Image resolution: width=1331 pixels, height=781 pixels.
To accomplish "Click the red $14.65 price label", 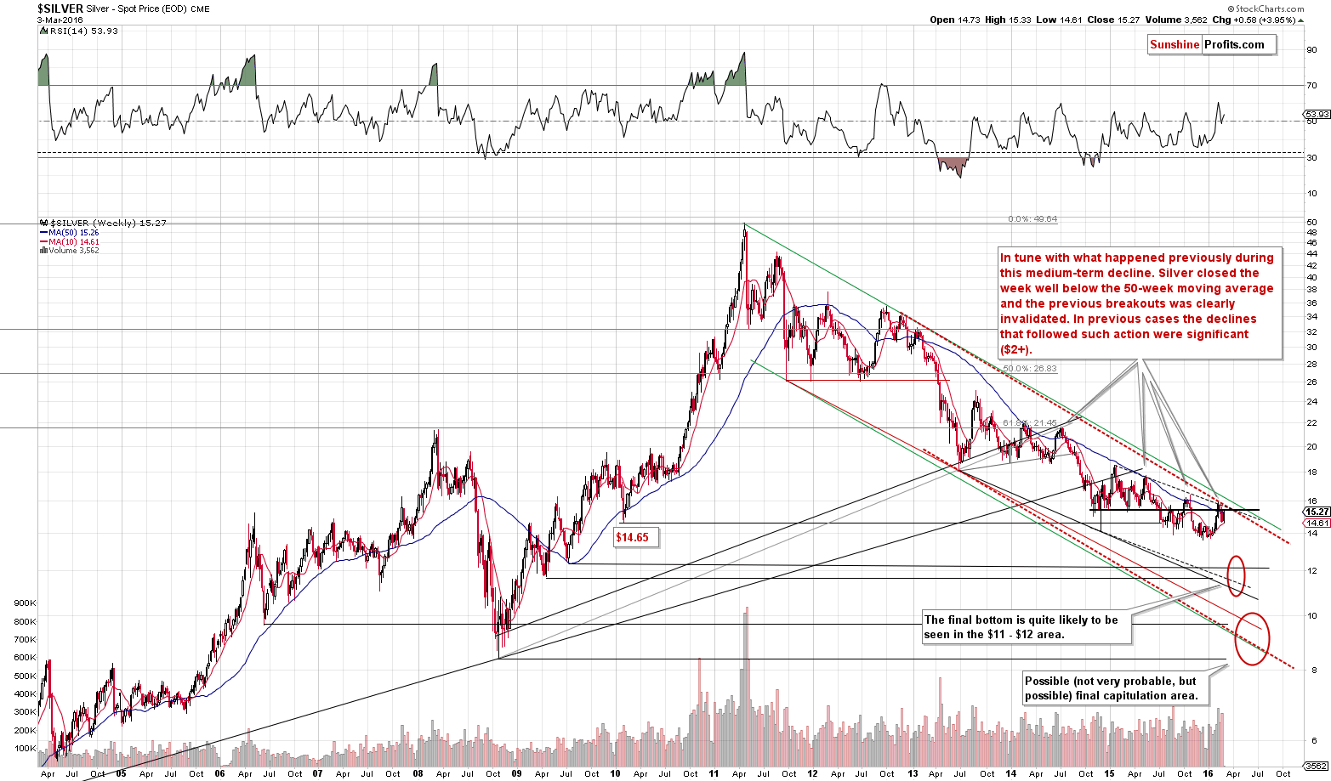I will click(x=636, y=537).
